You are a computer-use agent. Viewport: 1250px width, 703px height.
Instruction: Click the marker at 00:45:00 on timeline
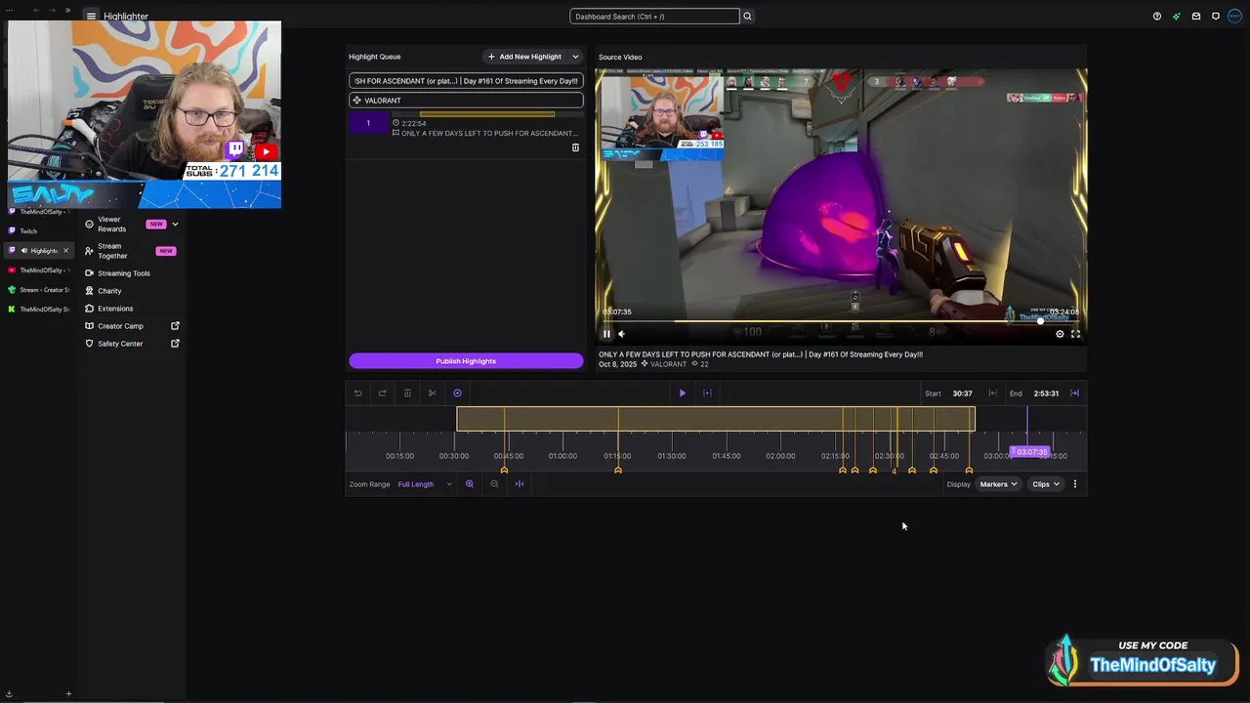click(x=504, y=471)
